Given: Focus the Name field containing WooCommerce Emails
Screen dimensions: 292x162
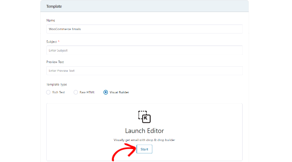Looking at the screenshot, I should (144, 29).
